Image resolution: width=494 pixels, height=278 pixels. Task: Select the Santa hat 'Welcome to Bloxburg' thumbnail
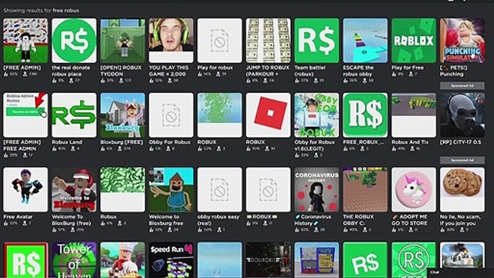[74, 190]
